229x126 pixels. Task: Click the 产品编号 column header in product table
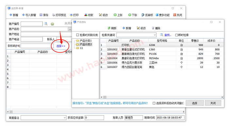point(114,41)
